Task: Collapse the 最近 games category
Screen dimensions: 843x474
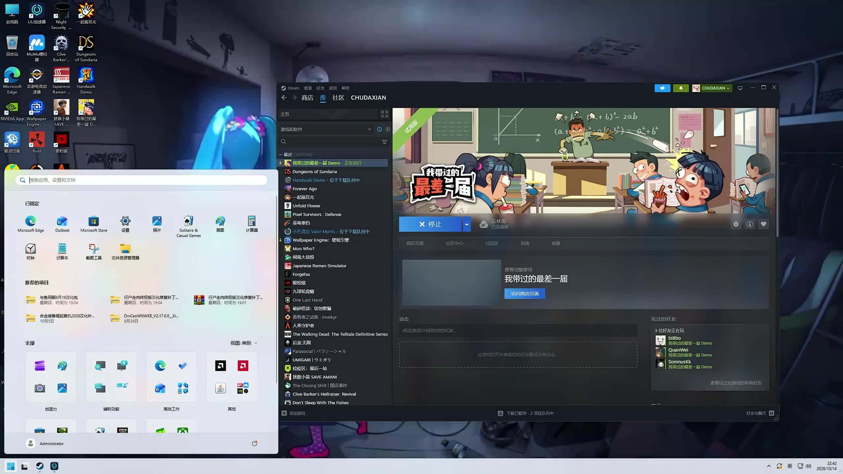Action: pyautogui.click(x=281, y=154)
